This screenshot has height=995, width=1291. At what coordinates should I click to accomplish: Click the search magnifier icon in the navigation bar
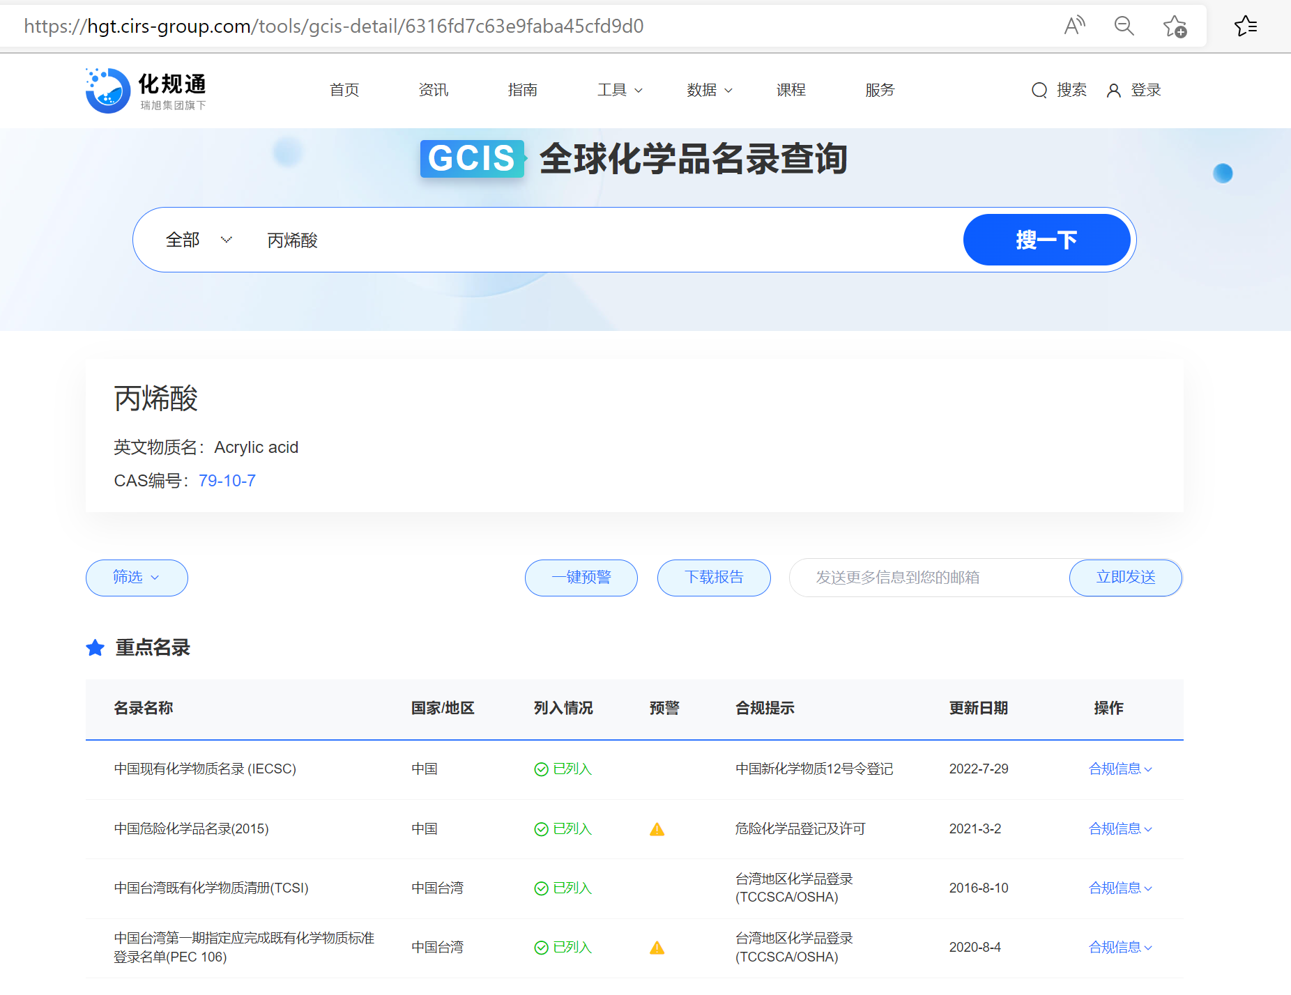(1039, 90)
